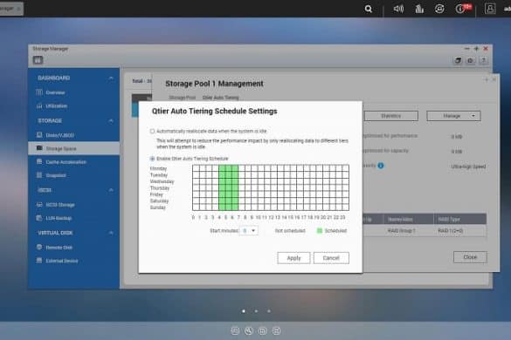Click the Snapshot sidebar icon
Image resolution: width=511 pixels, height=340 pixels.
[x=39, y=175]
